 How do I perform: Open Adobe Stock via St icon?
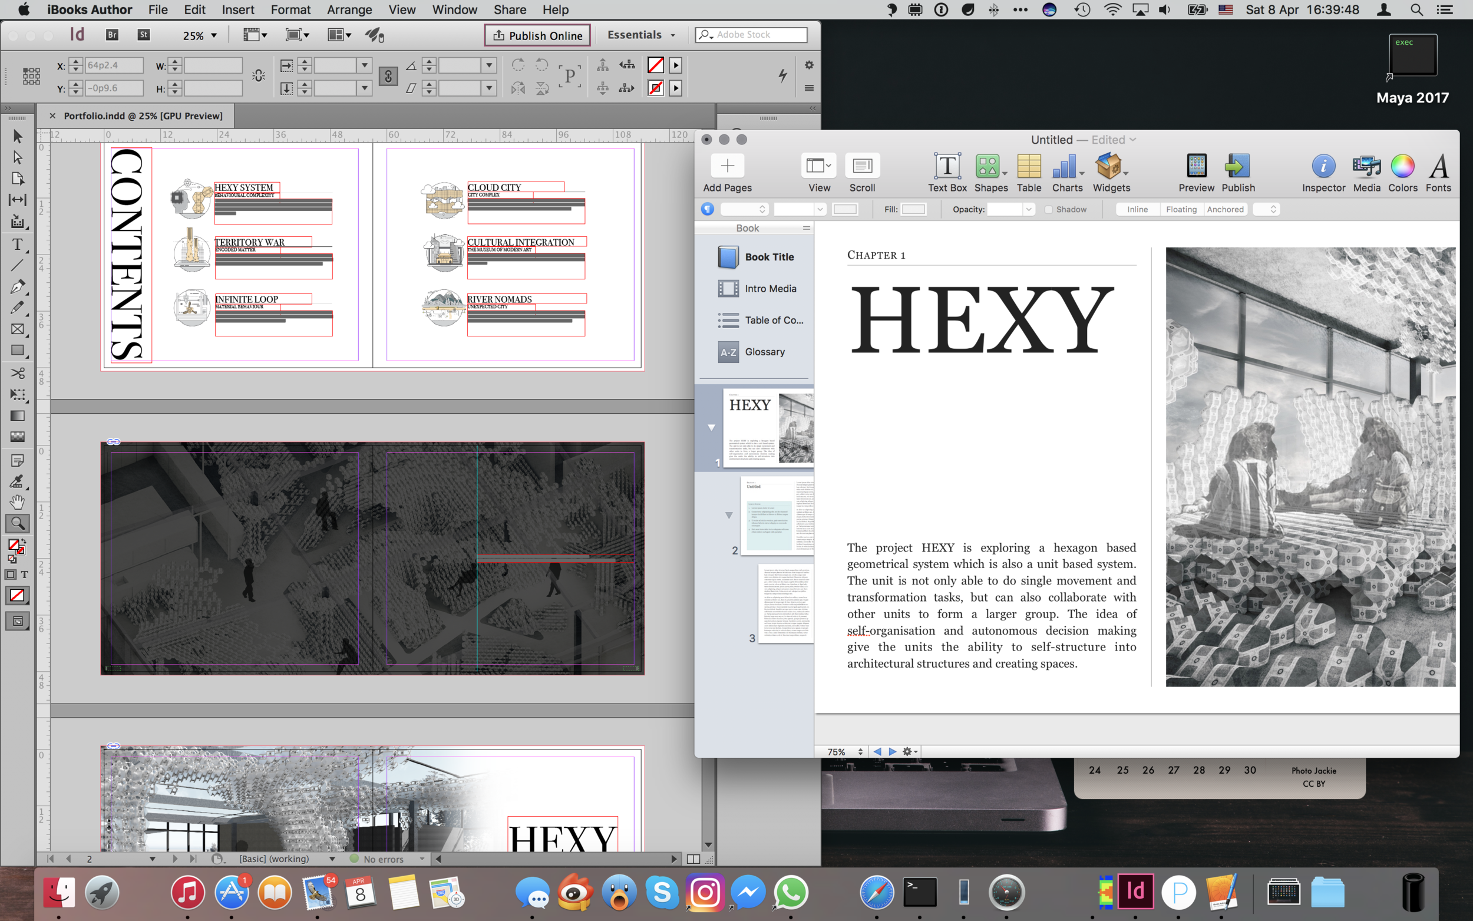coord(143,35)
